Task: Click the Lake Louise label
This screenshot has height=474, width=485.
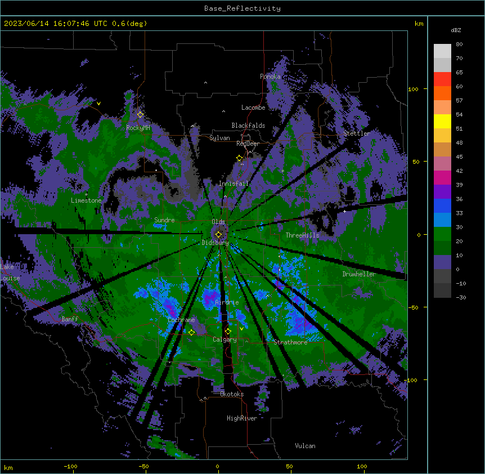Action: pyautogui.click(x=10, y=272)
